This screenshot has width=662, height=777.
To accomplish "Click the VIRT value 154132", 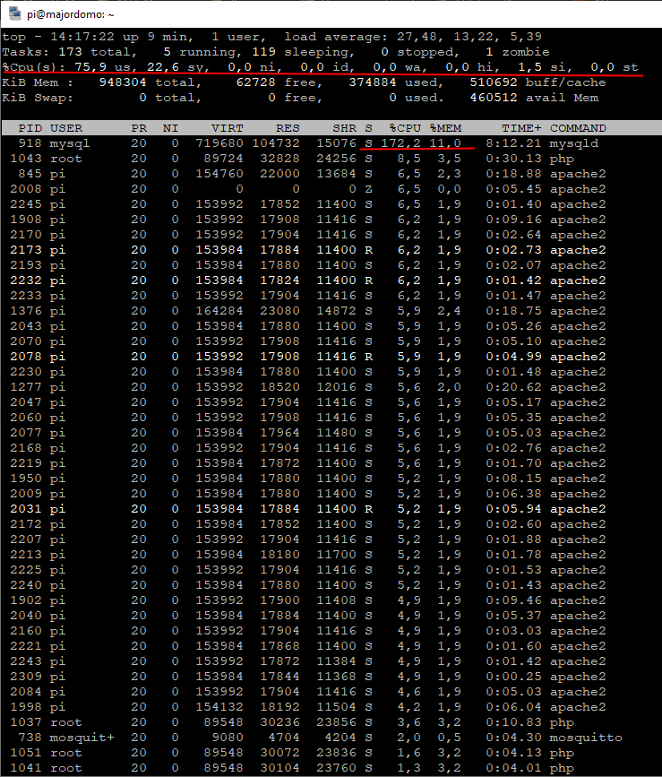I will pyautogui.click(x=219, y=707).
